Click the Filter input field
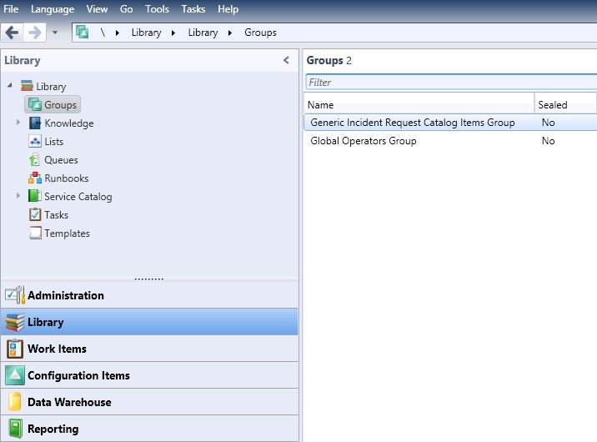Image resolution: width=597 pixels, height=442 pixels. tap(451, 83)
